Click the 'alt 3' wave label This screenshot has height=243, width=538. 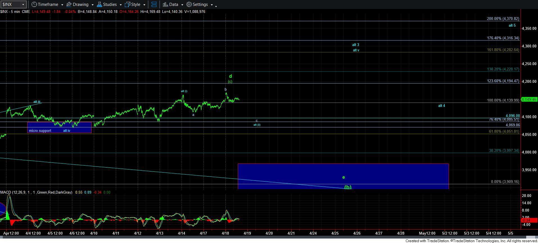[x=356, y=45]
